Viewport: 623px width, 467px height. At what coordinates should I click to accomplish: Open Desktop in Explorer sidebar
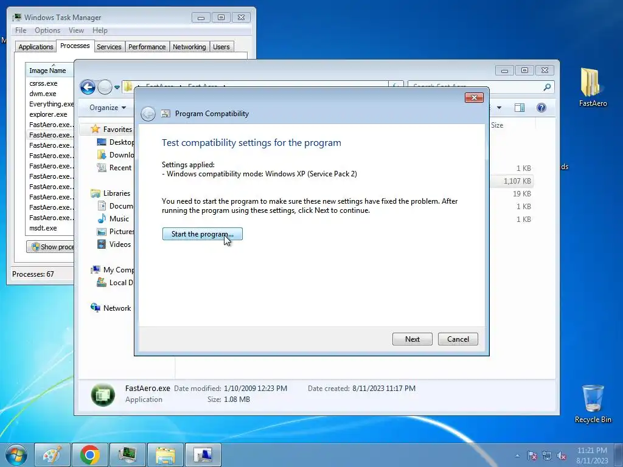pos(116,142)
